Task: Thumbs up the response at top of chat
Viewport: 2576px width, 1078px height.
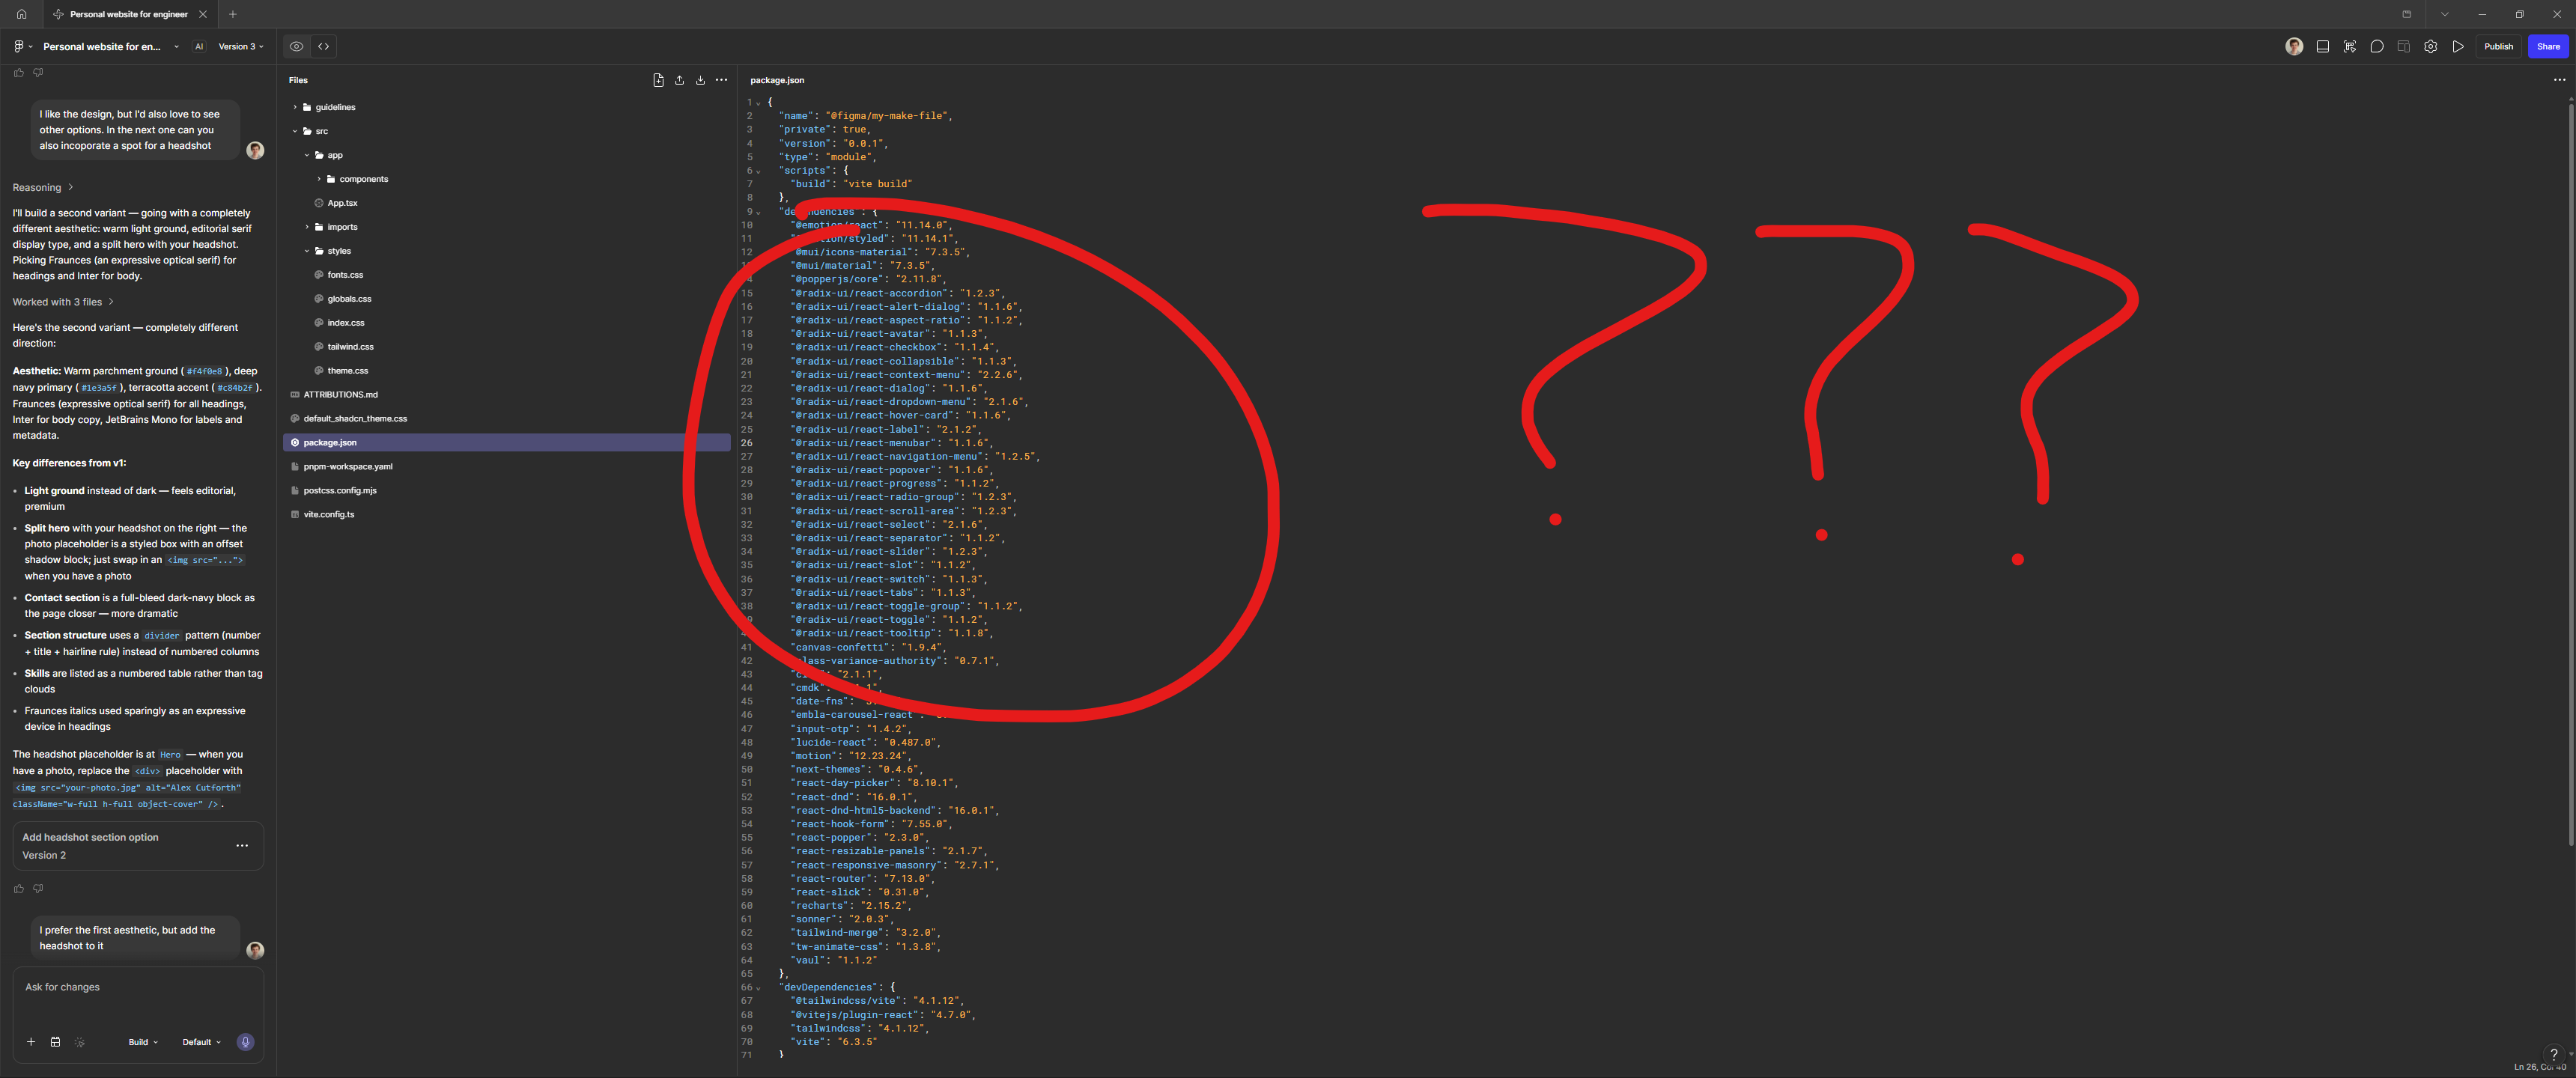Action: pyautogui.click(x=19, y=72)
